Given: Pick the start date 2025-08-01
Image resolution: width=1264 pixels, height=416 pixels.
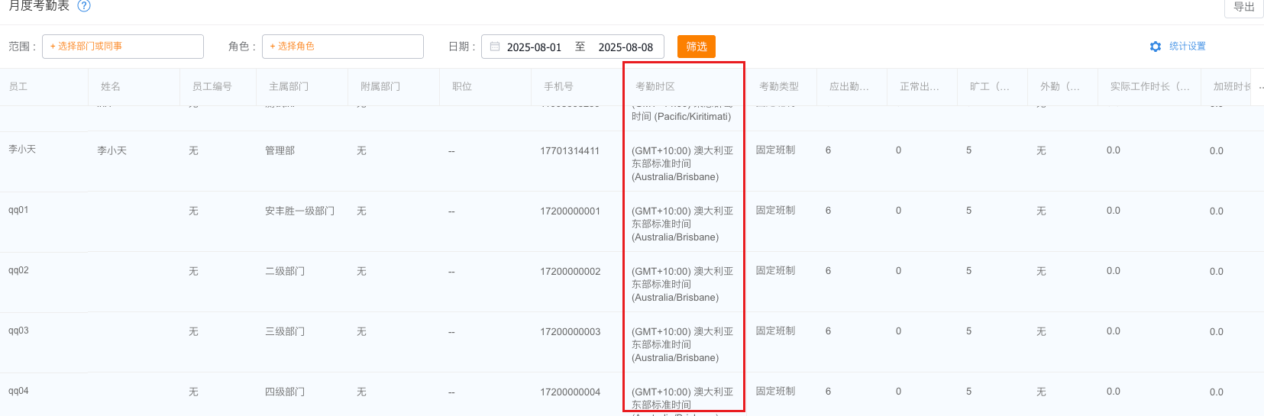Looking at the screenshot, I should 534,47.
